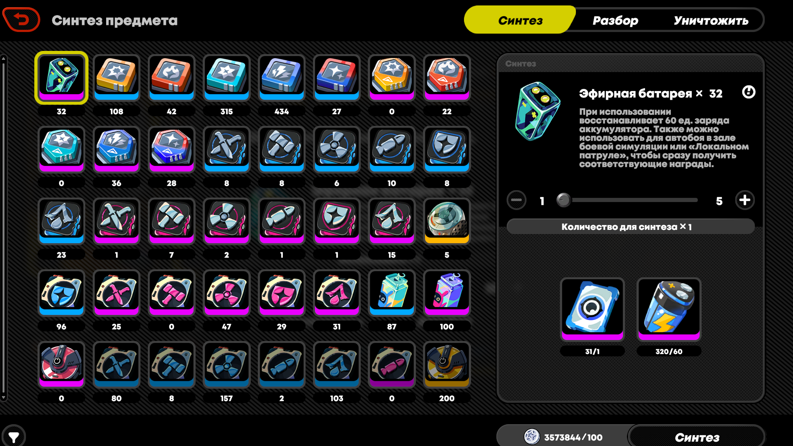Open the filter funnel icon
Viewport: 793px width, 446px height.
pyautogui.click(x=13, y=436)
